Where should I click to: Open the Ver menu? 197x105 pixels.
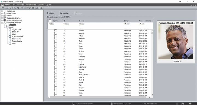click(14, 5)
